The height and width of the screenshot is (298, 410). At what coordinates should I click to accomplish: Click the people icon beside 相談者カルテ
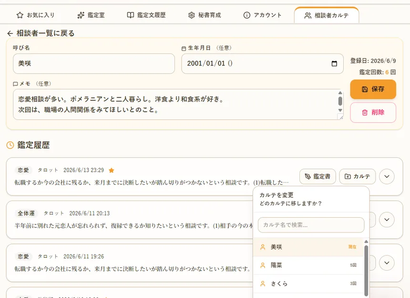[x=308, y=16]
